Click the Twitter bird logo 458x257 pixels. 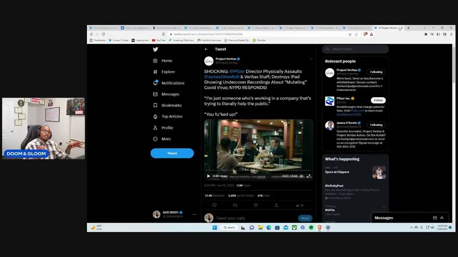point(155,49)
